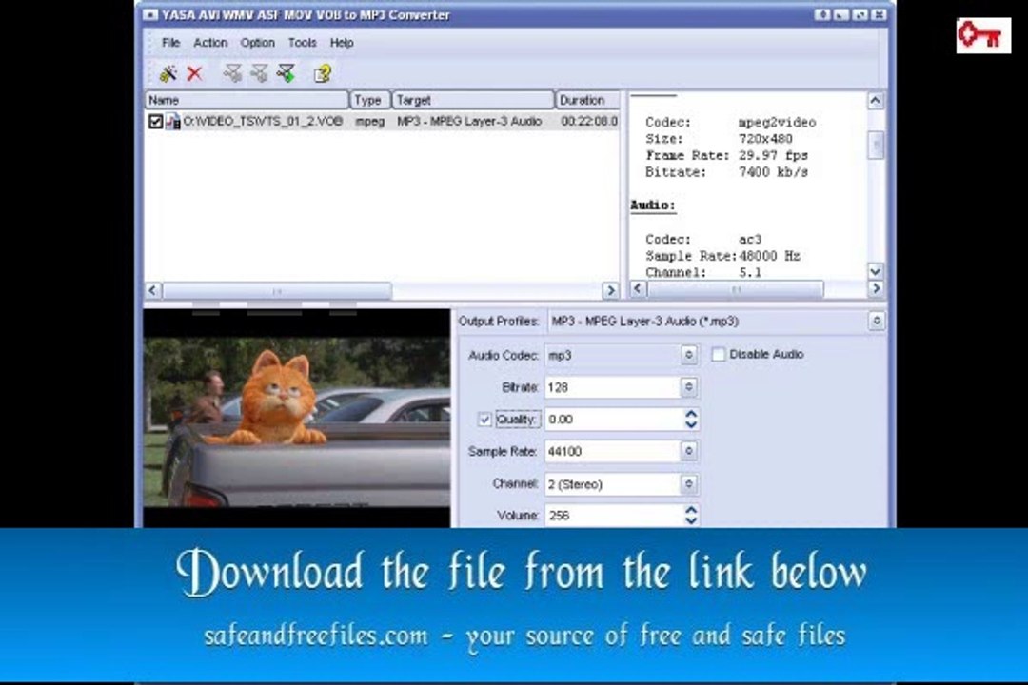Click info panel scroll right arrow
Viewport: 1028px width, 685px height.
[876, 288]
